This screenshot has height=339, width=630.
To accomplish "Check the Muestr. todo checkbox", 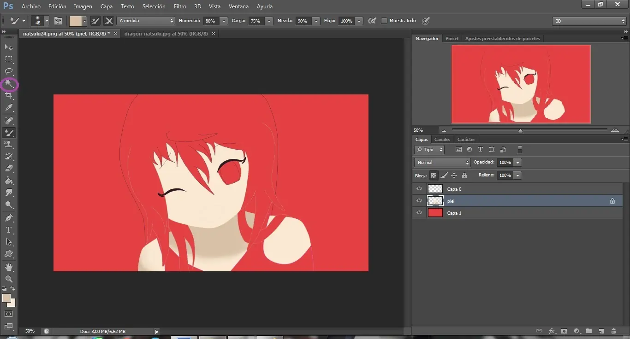I will tap(384, 21).
